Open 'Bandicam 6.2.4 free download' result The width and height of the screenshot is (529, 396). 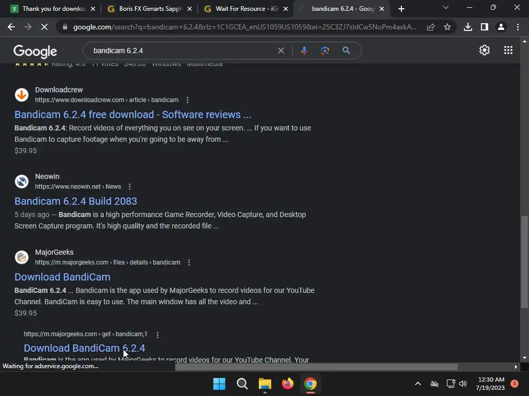tap(133, 114)
